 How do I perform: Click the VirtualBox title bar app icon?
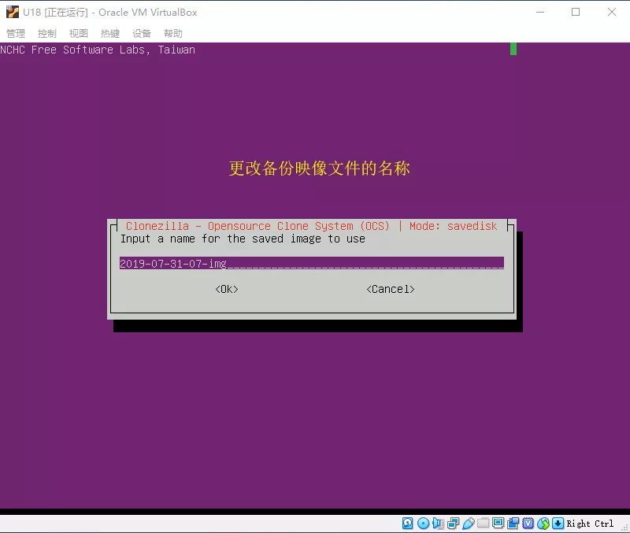13,12
